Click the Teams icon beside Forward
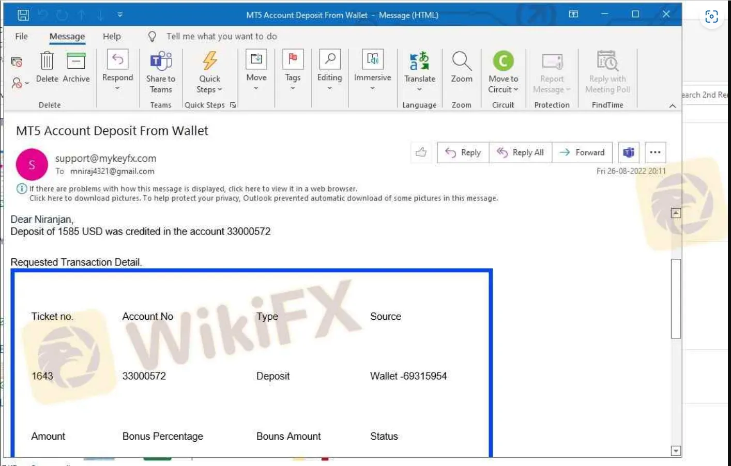 tap(629, 152)
